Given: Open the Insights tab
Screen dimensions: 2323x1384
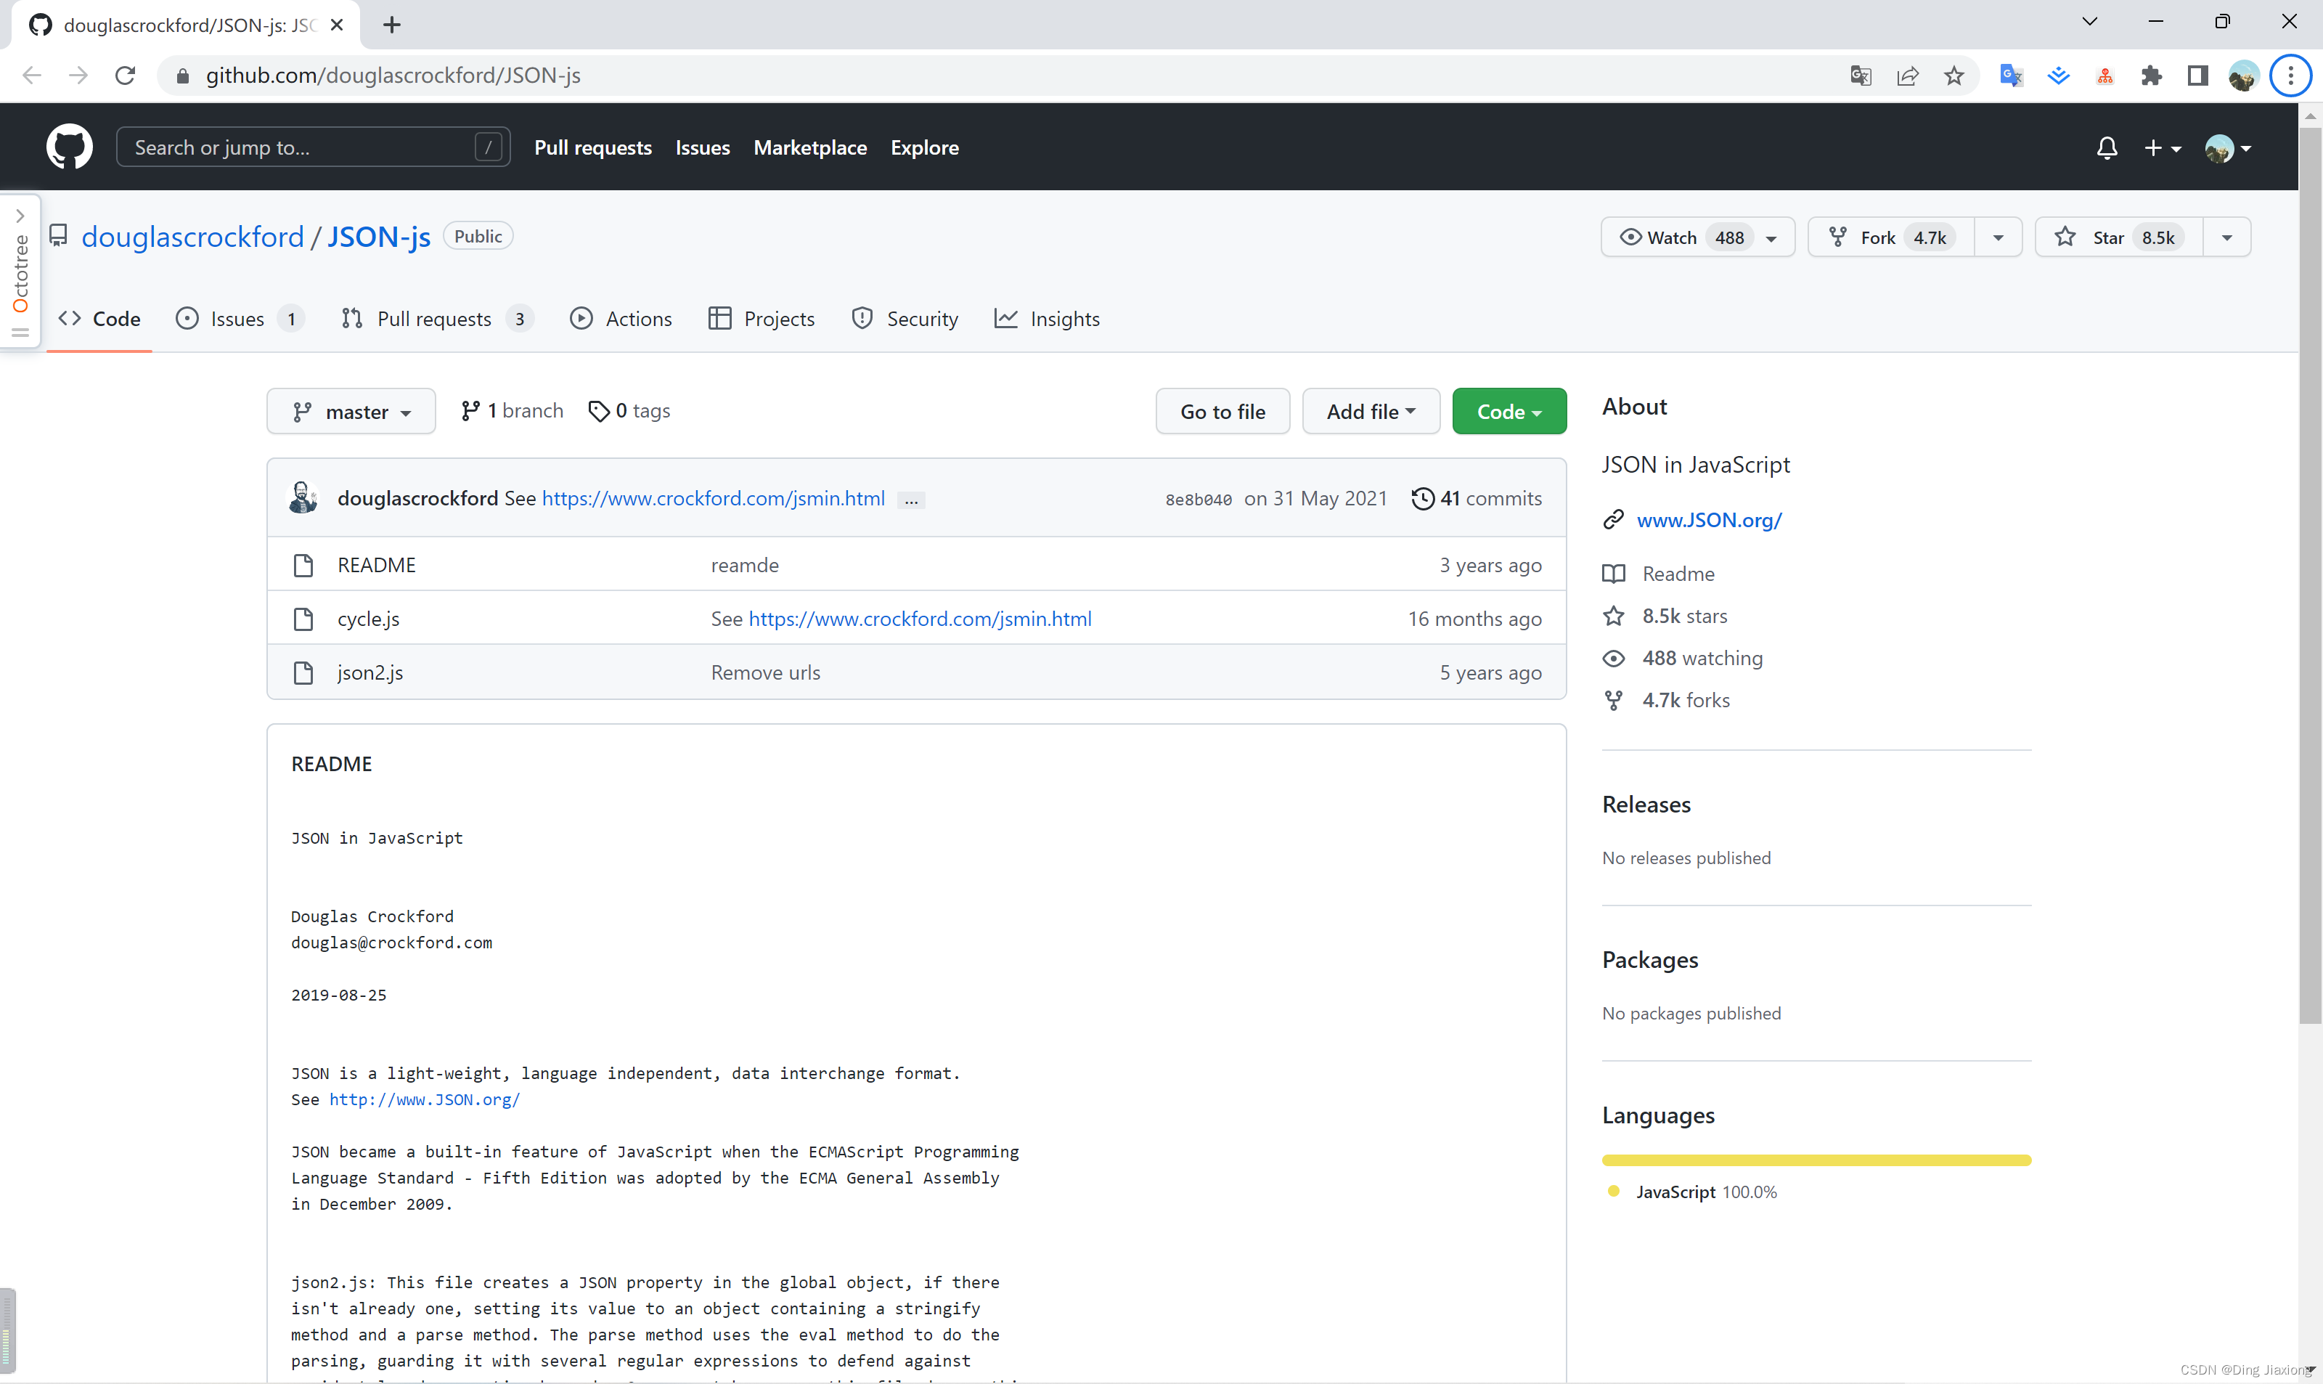Looking at the screenshot, I should pyautogui.click(x=1047, y=319).
